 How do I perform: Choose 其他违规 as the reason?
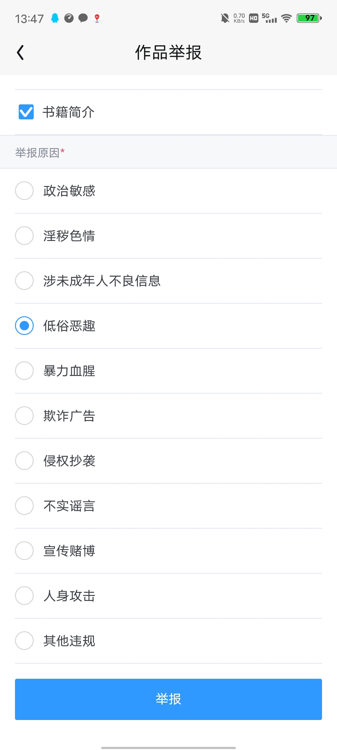point(24,641)
